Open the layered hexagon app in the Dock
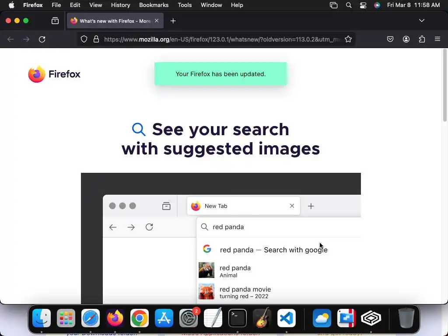Image resolution: width=448 pixels, height=336 pixels. [x=371, y=318]
